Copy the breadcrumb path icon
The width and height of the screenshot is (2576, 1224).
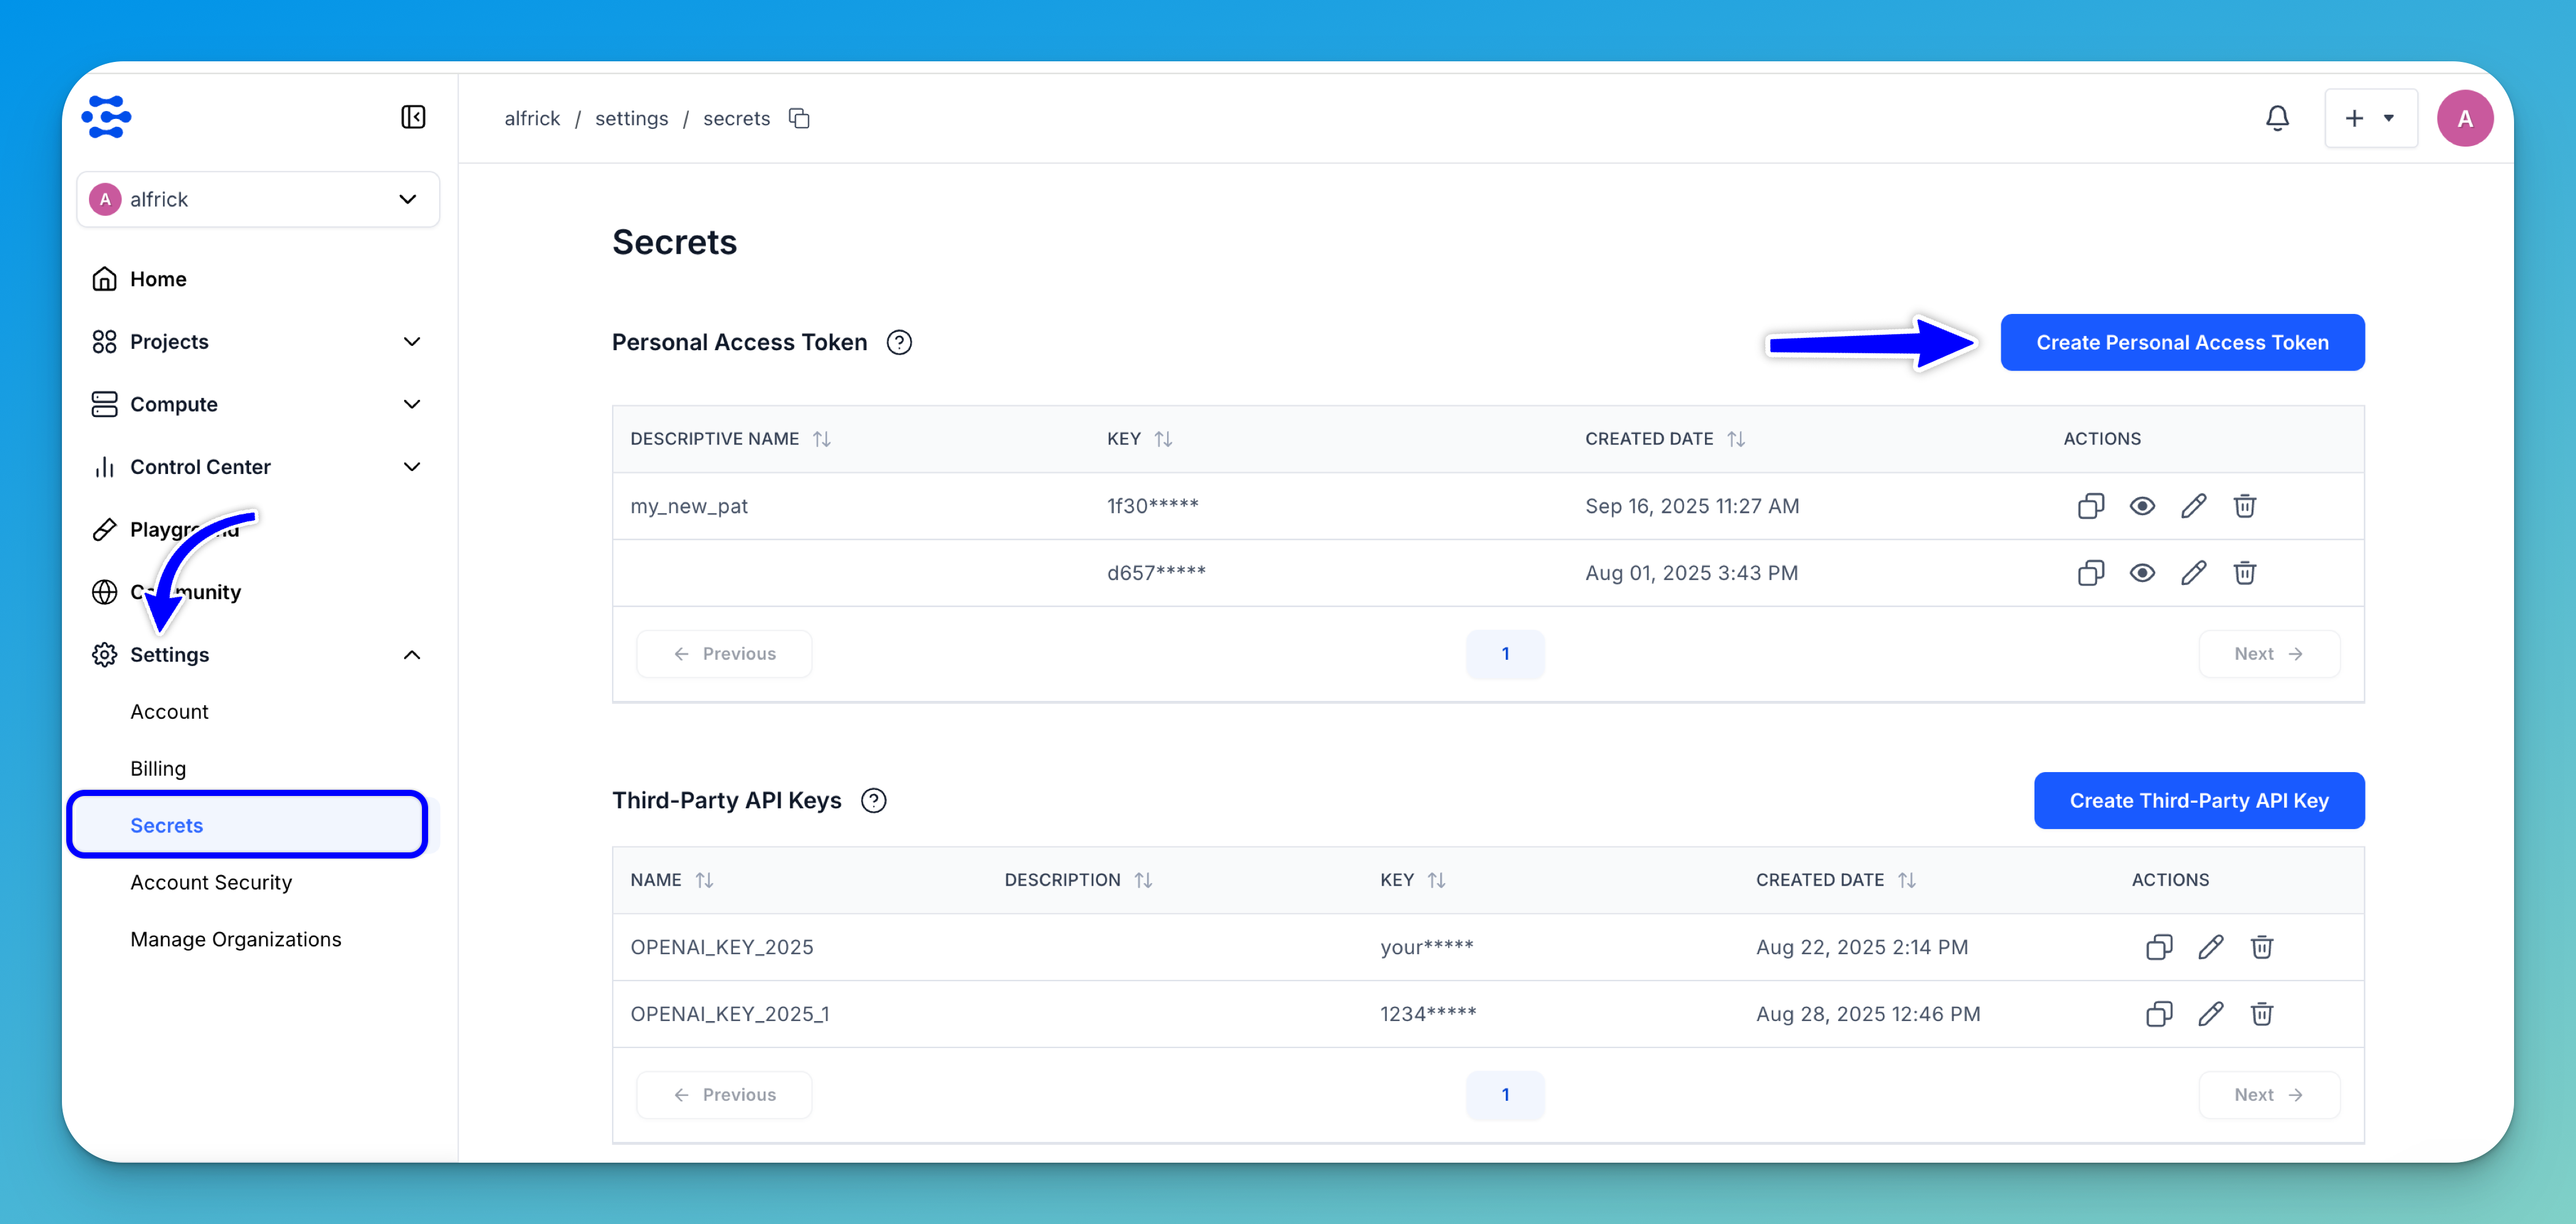[x=799, y=118]
